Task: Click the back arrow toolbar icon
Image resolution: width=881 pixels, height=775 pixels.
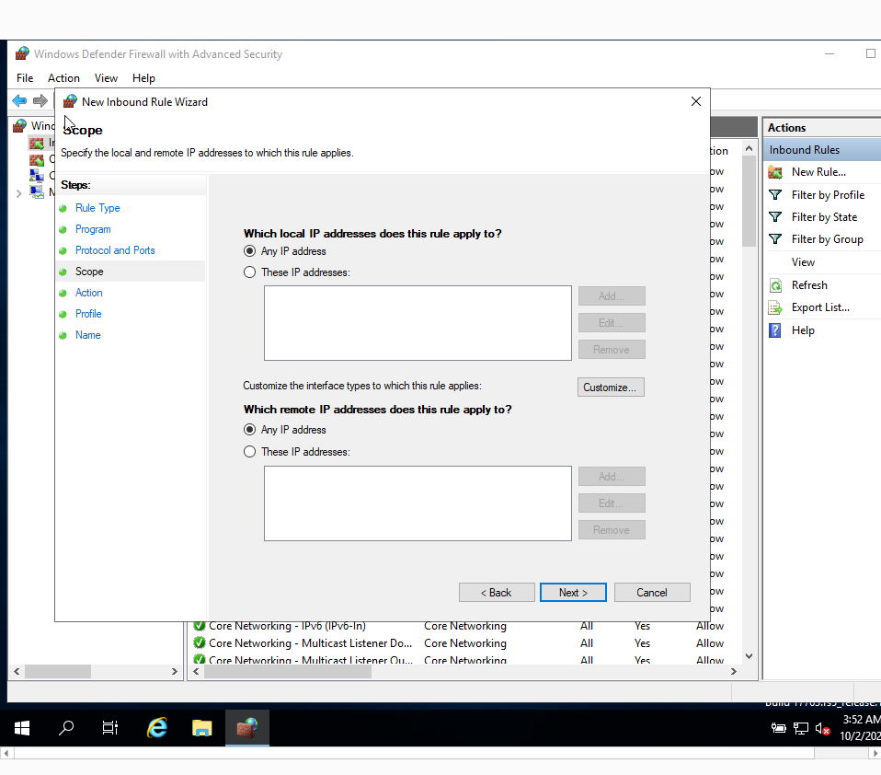Action: [x=19, y=100]
